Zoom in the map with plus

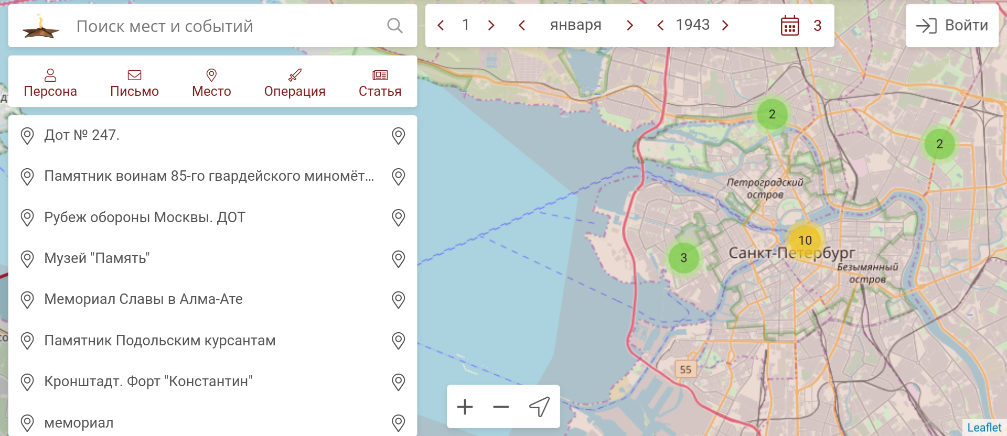[465, 407]
